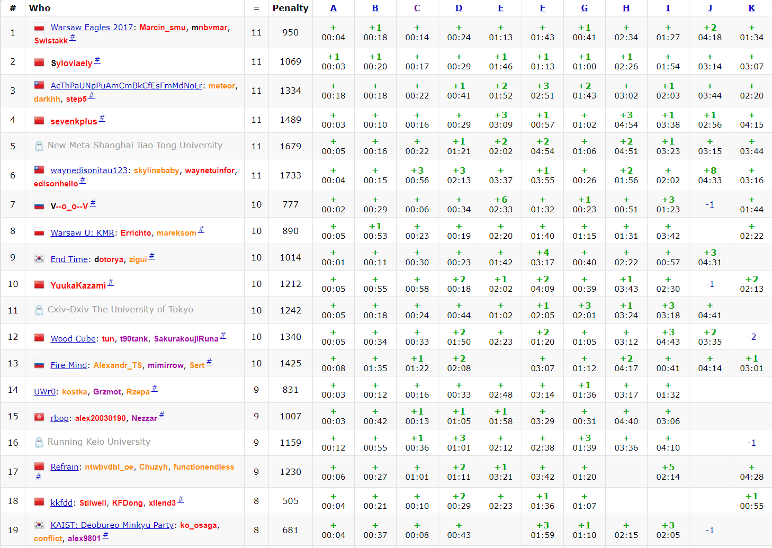
Task: Open the Warsaw Eagles 2017 team page
Action: [x=92, y=28]
